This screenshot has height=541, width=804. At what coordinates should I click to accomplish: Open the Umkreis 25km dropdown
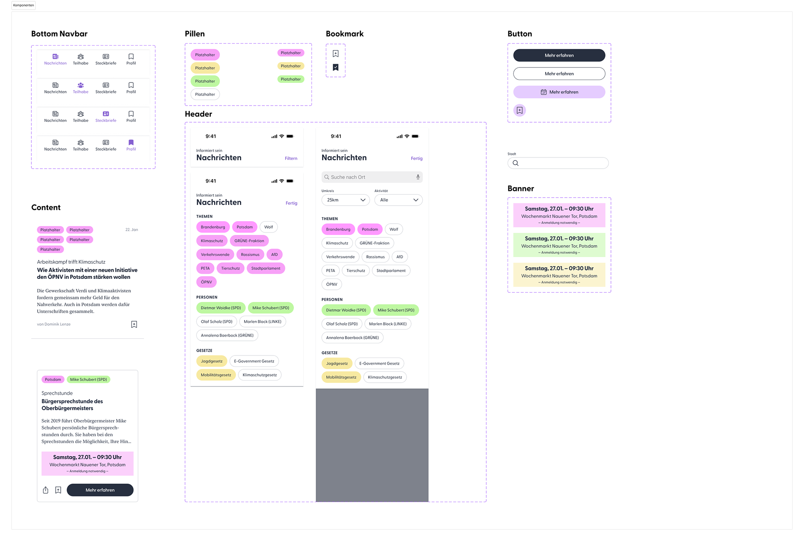pyautogui.click(x=345, y=200)
